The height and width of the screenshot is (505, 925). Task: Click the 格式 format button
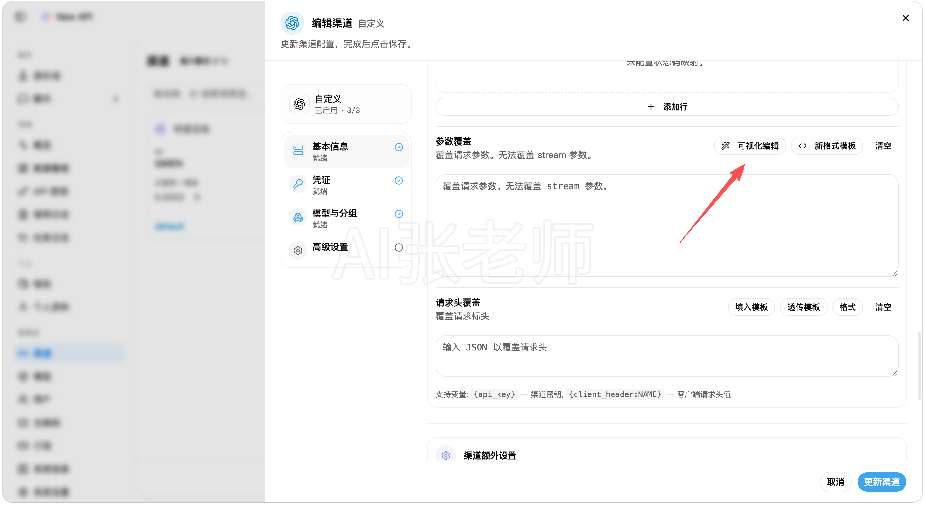848,307
